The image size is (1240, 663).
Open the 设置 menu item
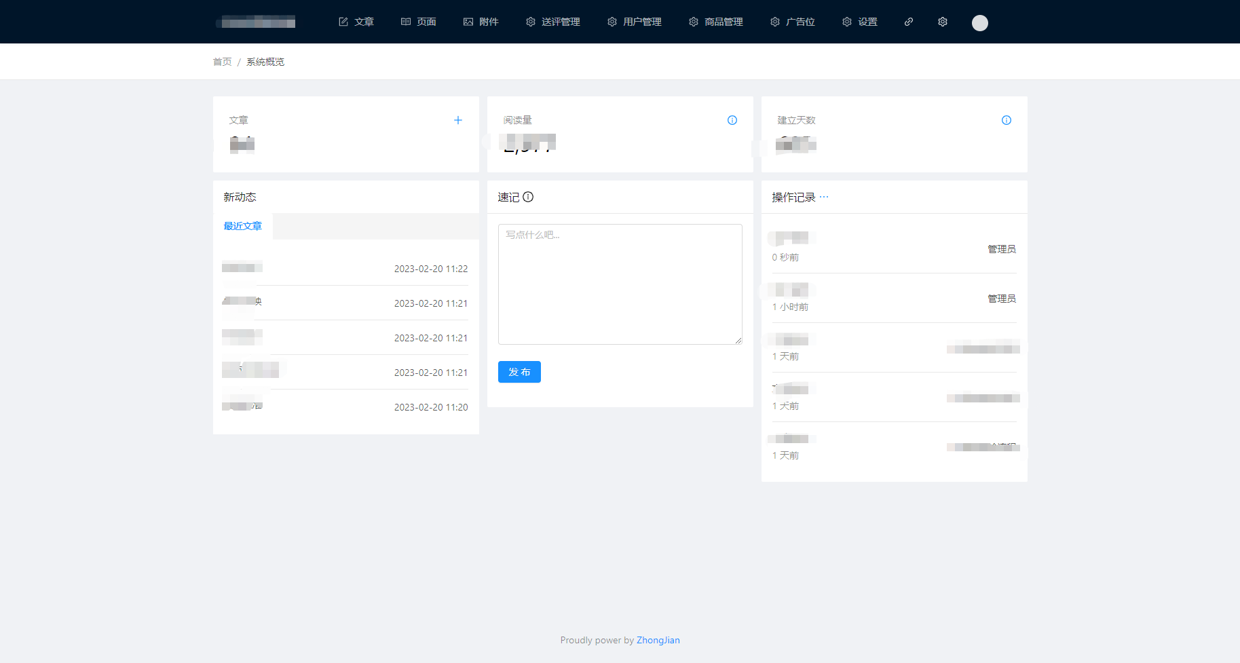[860, 22]
